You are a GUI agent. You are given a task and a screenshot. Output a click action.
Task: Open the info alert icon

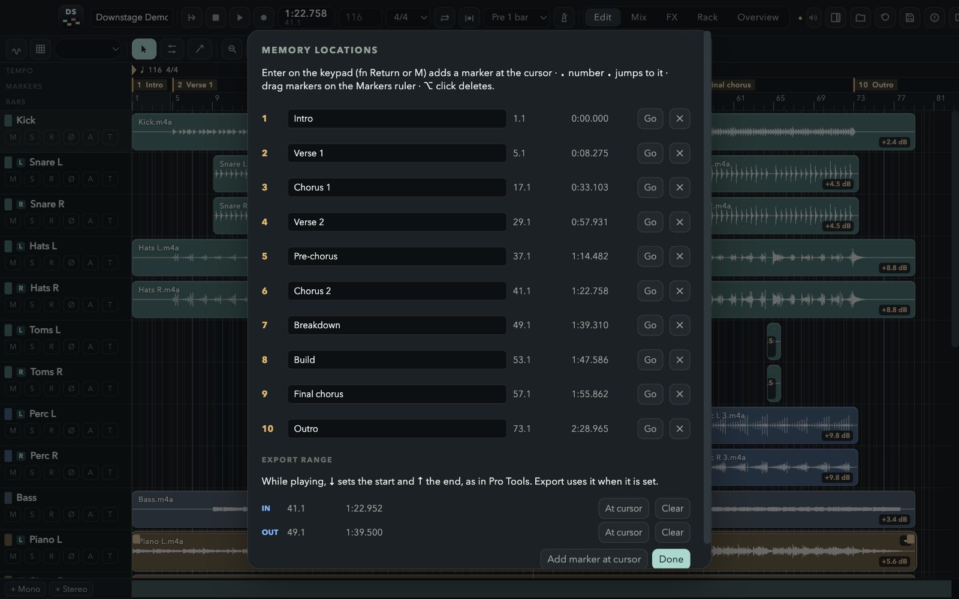pyautogui.click(x=934, y=17)
